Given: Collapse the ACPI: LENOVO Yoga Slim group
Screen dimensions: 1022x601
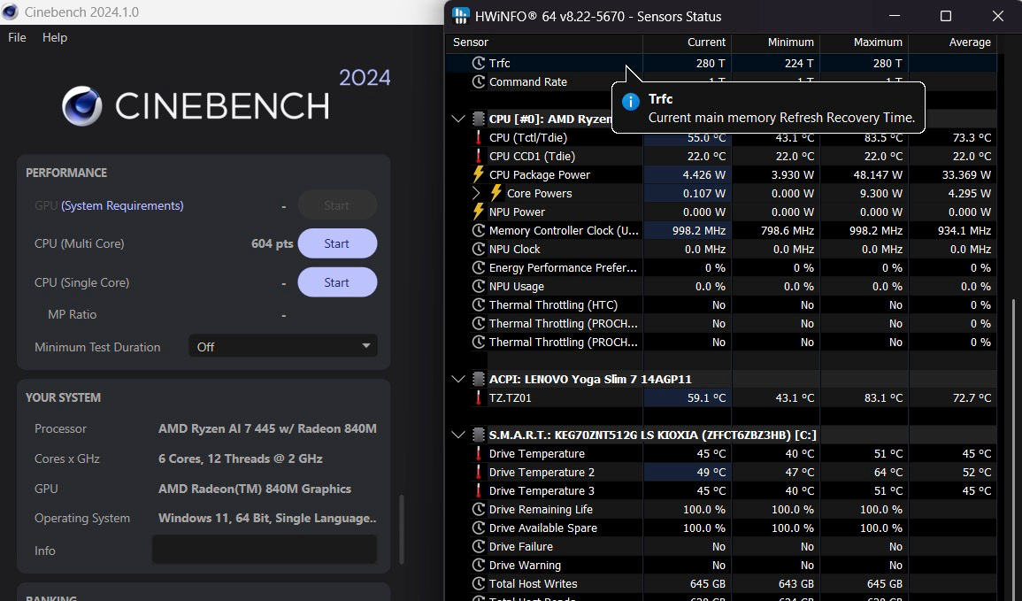Looking at the screenshot, I should tap(458, 379).
